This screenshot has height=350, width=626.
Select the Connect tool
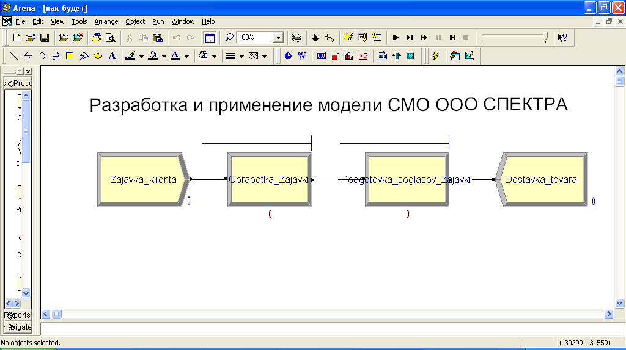(330, 37)
